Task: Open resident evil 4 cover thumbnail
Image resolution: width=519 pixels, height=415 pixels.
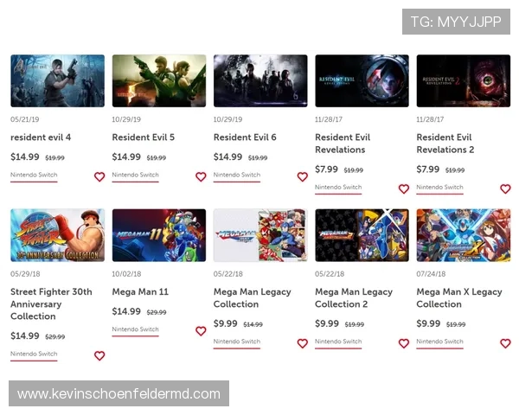Action: point(57,81)
